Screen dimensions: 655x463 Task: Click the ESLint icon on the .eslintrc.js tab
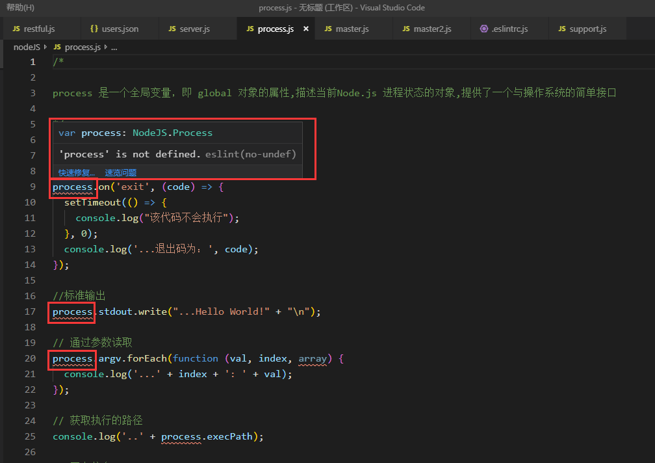483,29
